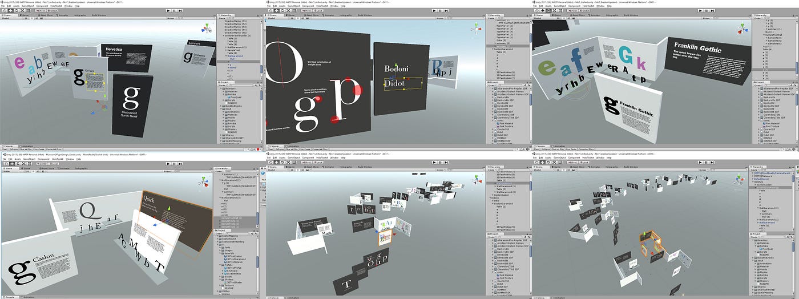The width and height of the screenshot is (799, 299).
Task: Open Window menu in the Franklin Gothic window
Action: tap(600, 6)
